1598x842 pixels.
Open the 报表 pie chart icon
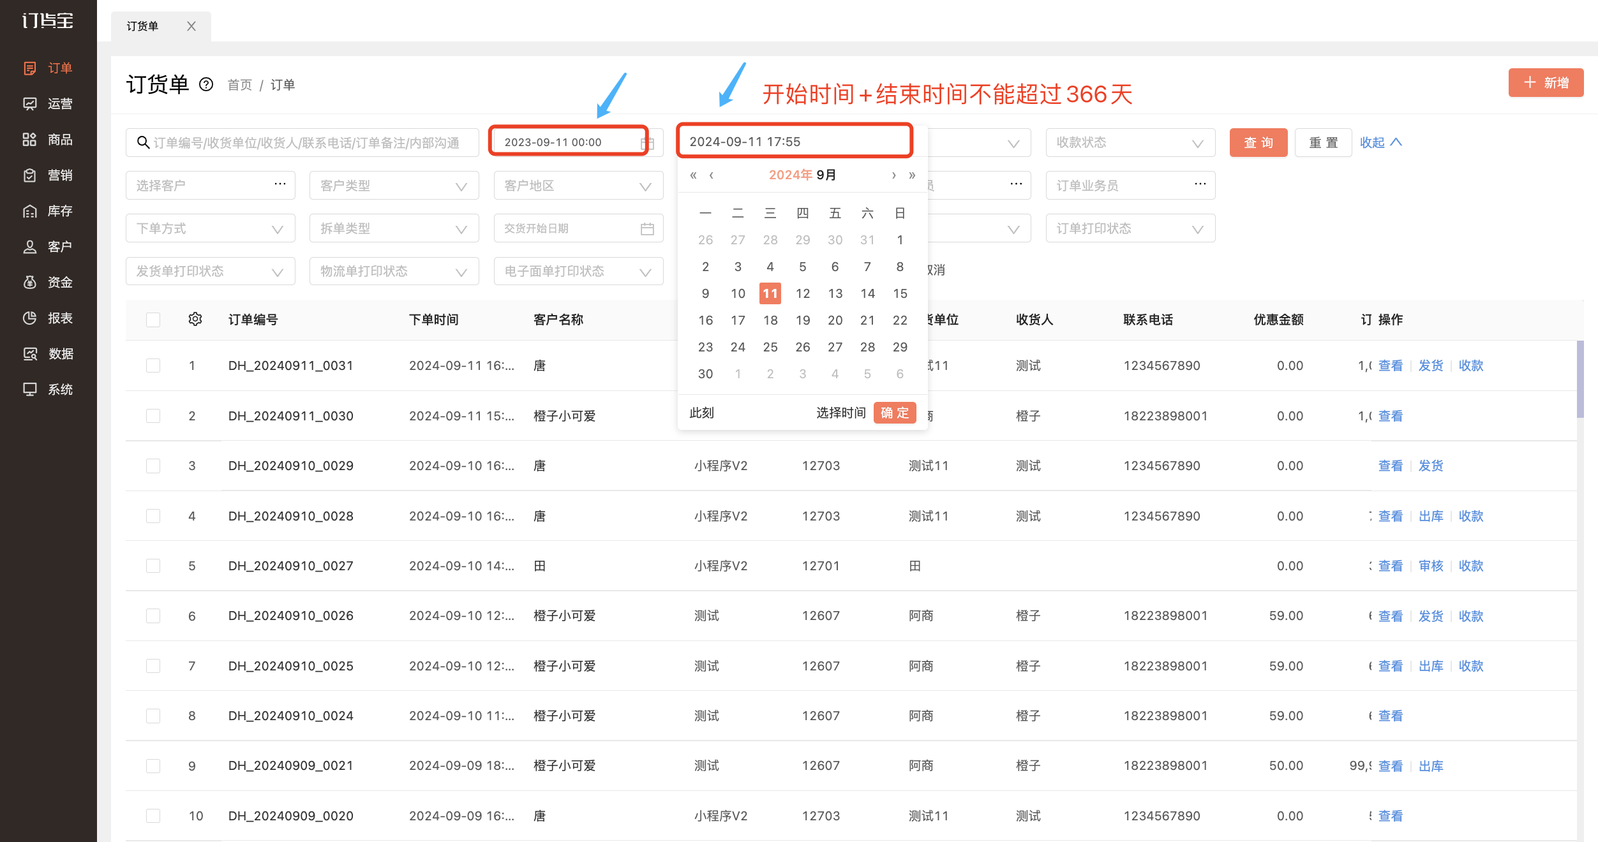[30, 318]
